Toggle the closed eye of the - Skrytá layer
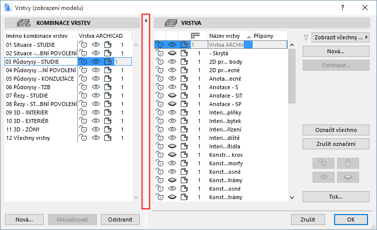Viewport: 377px width, 230px height. (172, 53)
